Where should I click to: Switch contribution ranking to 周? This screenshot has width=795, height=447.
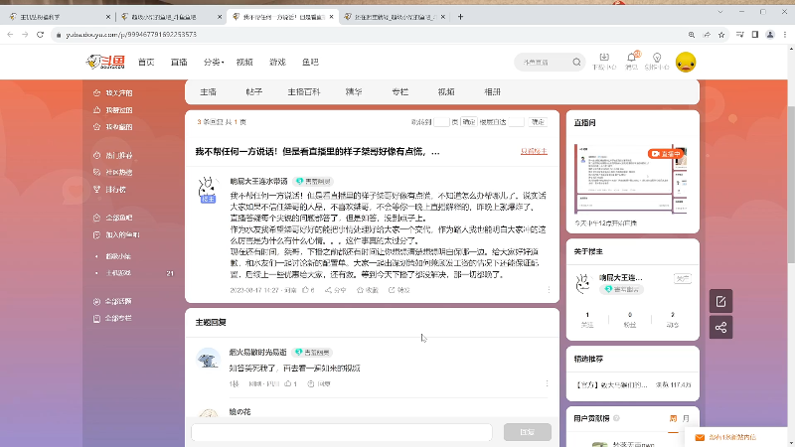click(673, 418)
